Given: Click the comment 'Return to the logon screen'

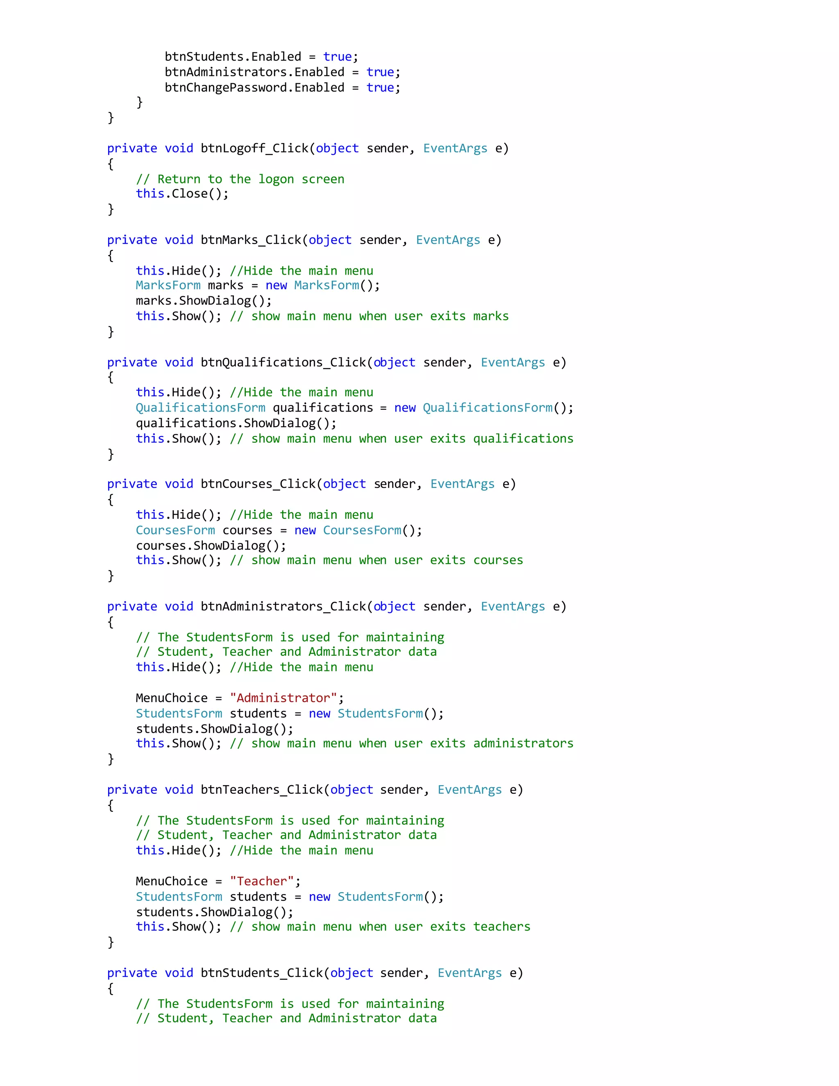Looking at the screenshot, I should click(240, 179).
